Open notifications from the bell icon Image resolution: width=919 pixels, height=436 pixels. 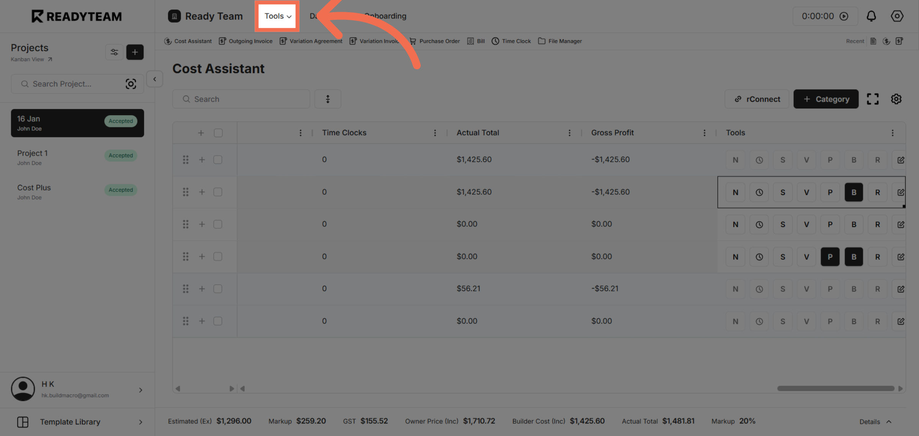click(x=872, y=16)
